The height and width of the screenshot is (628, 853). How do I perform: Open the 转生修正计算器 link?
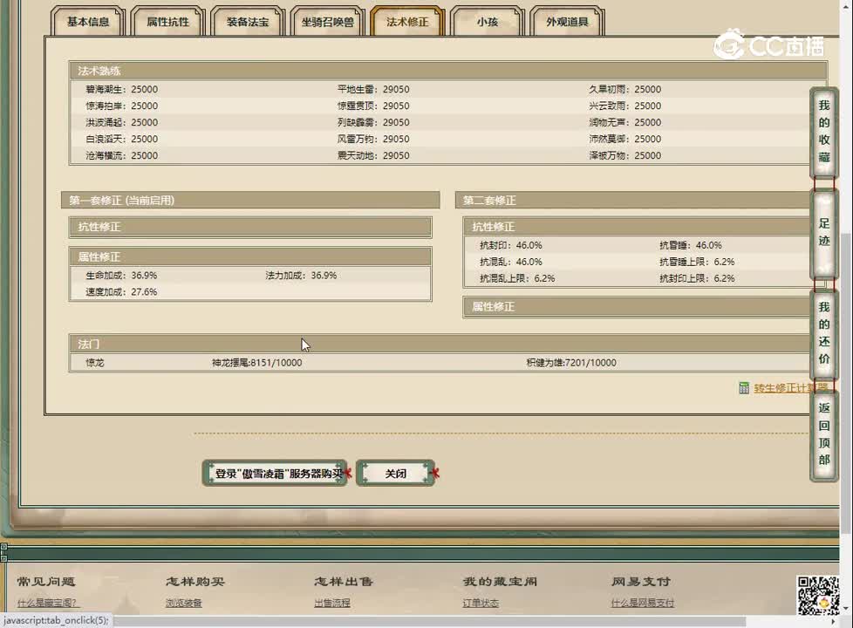pyautogui.click(x=789, y=388)
